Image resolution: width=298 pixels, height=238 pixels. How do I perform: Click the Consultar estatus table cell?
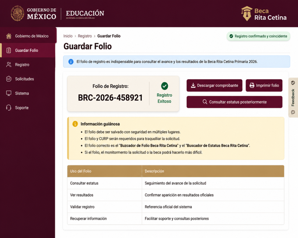pos(104,183)
